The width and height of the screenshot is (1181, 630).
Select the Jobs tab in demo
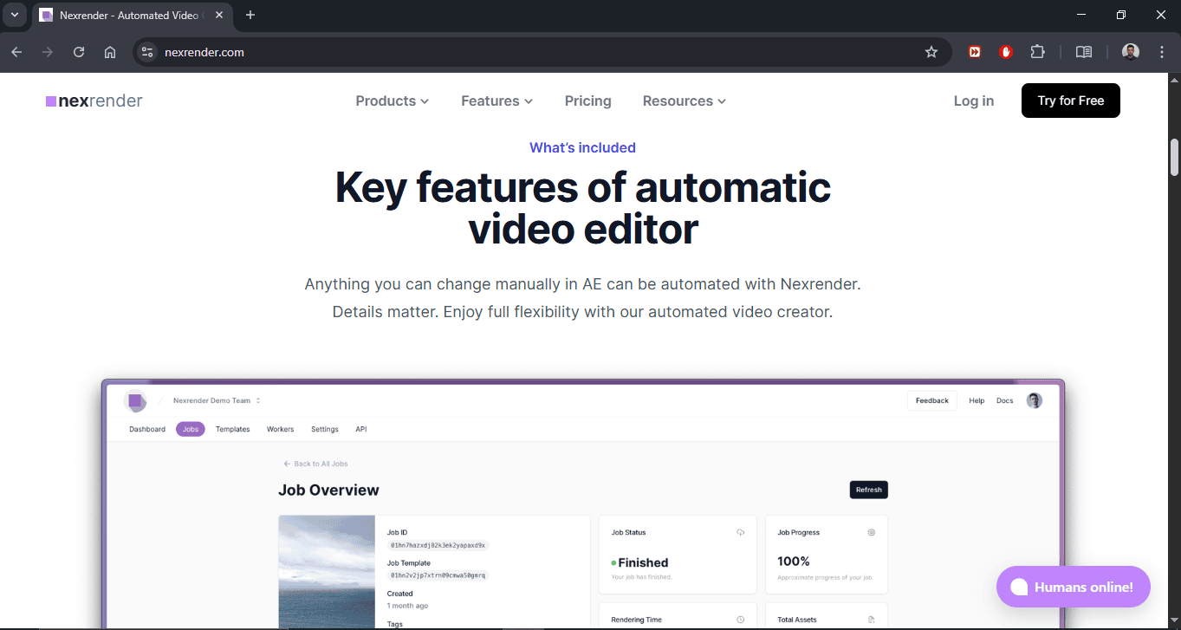pyautogui.click(x=191, y=429)
